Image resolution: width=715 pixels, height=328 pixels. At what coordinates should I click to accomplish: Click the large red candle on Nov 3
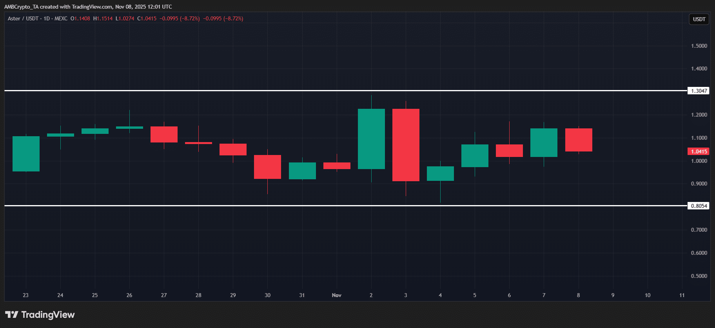[406, 145]
